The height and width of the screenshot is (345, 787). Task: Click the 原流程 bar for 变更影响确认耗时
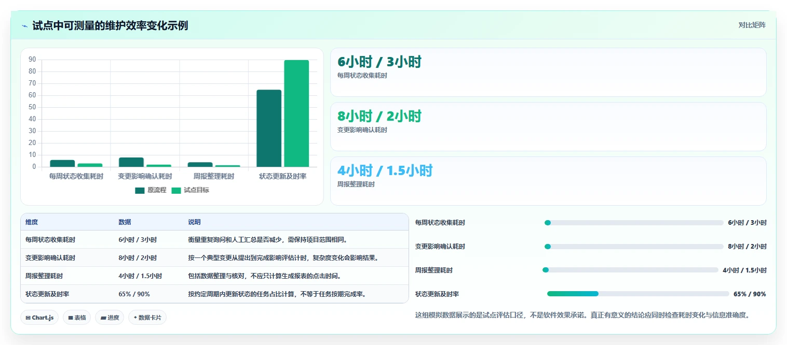coord(131,162)
